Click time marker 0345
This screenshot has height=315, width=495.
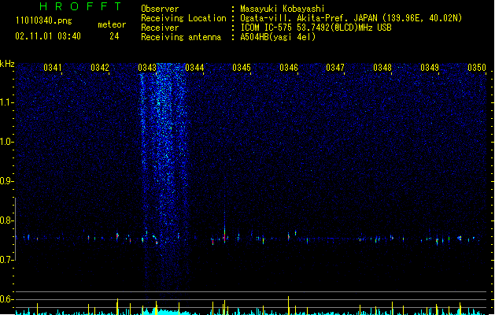click(242, 68)
